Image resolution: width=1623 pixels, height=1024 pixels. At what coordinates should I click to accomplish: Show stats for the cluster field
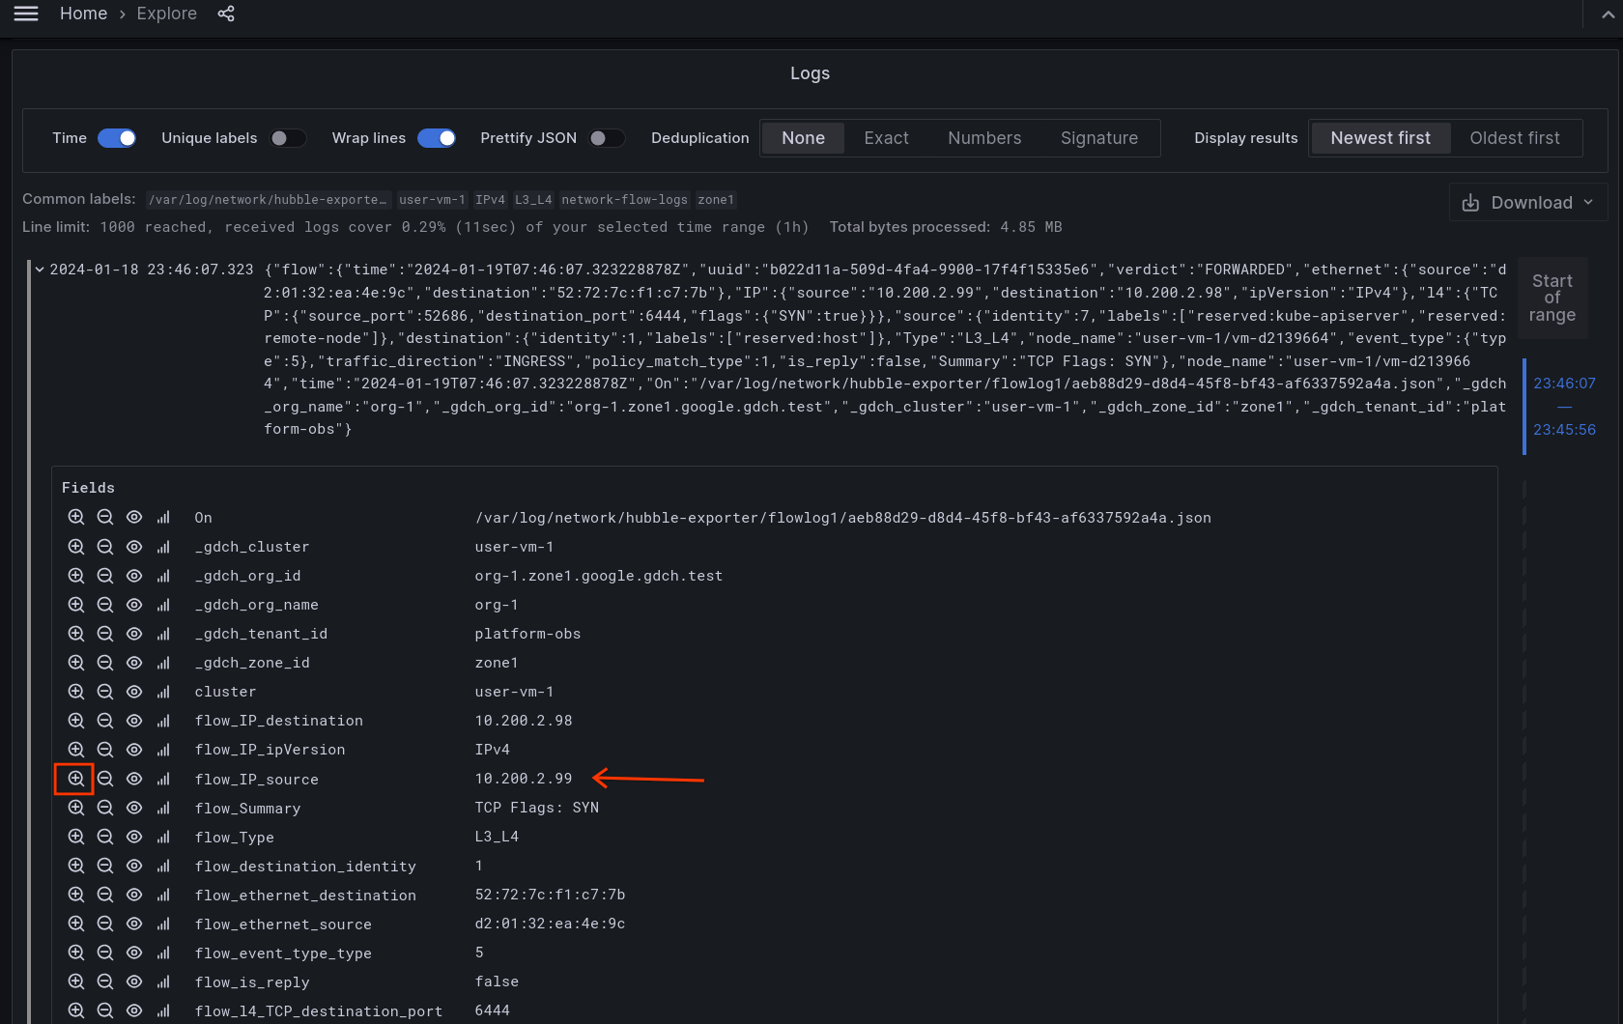click(162, 692)
